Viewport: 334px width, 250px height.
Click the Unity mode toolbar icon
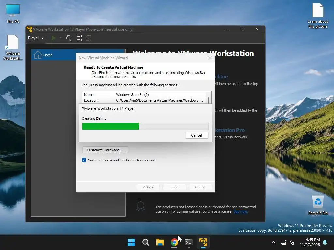[88, 38]
